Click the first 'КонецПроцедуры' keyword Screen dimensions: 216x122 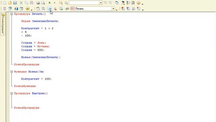click(x=27, y=64)
